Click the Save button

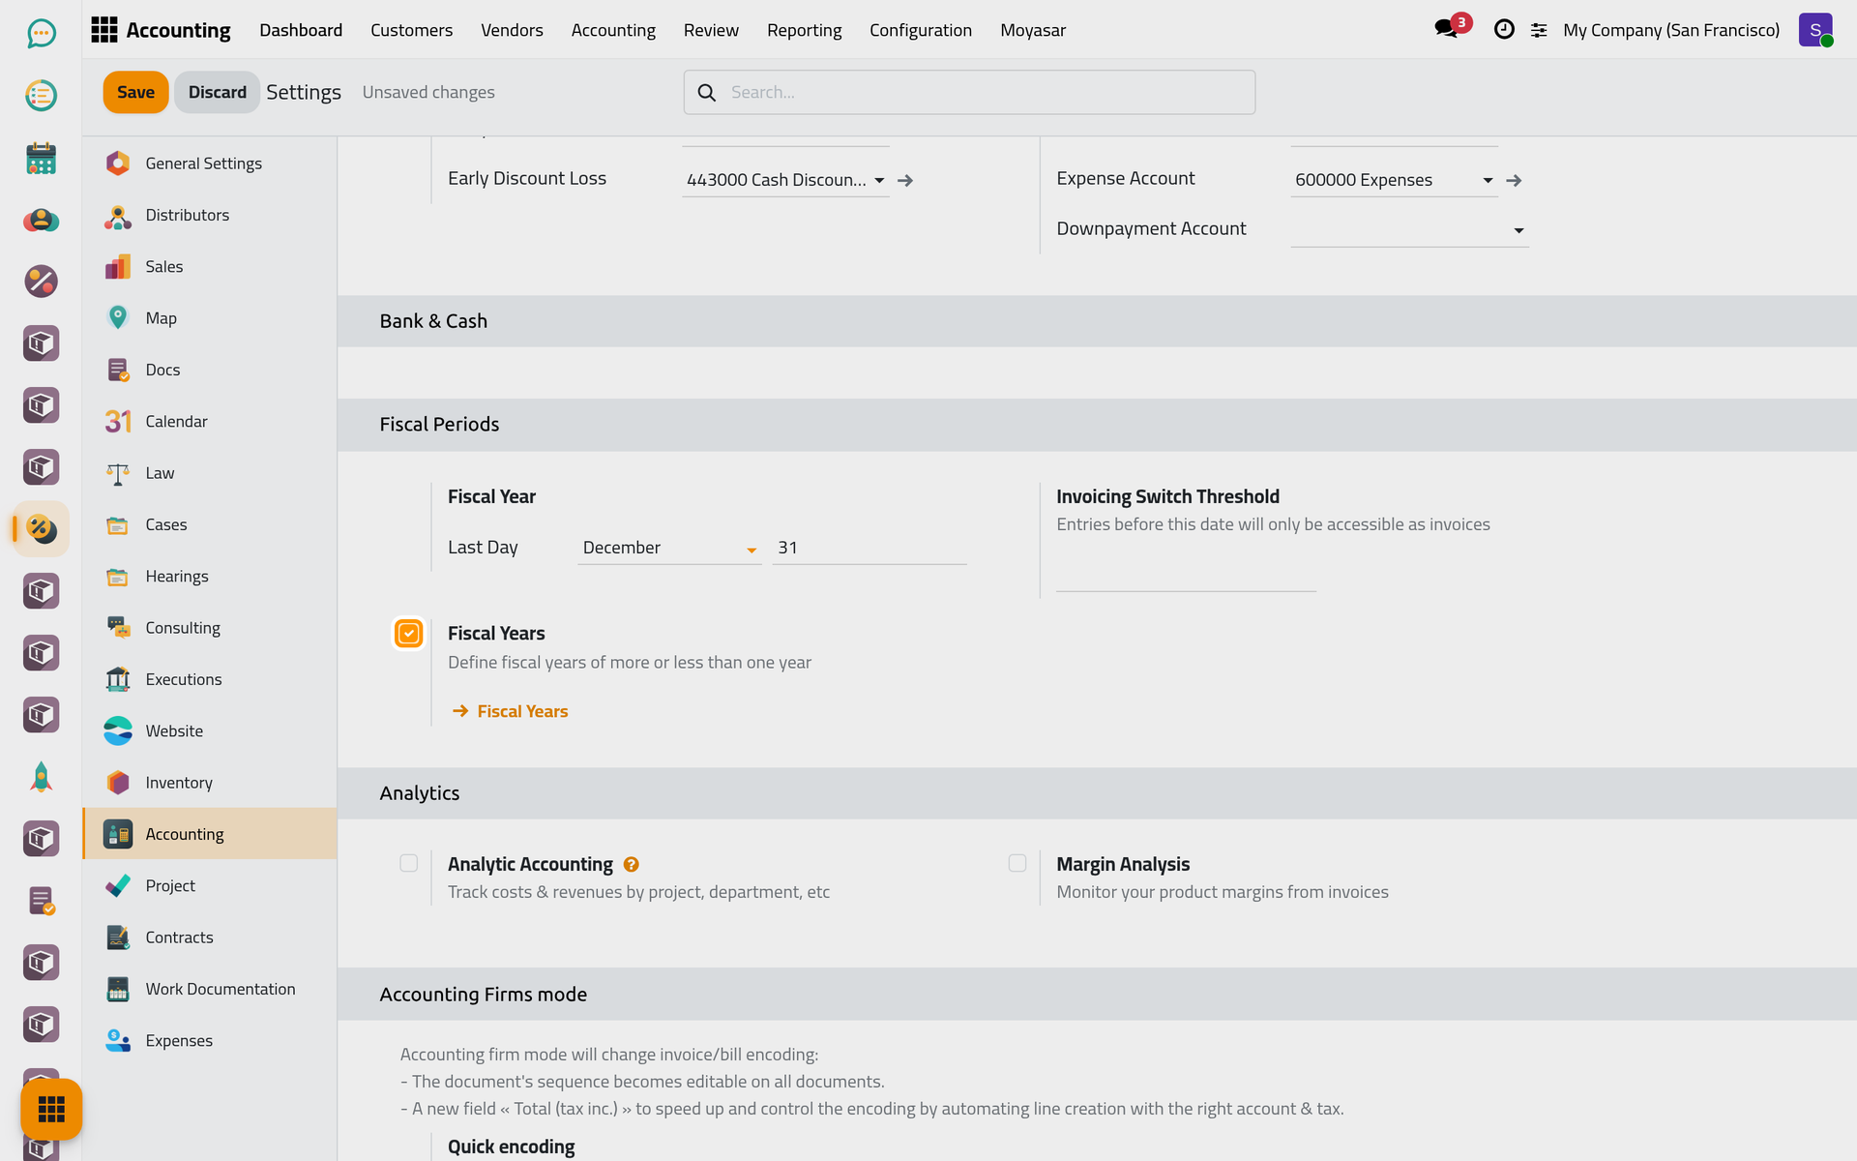coord(135,92)
